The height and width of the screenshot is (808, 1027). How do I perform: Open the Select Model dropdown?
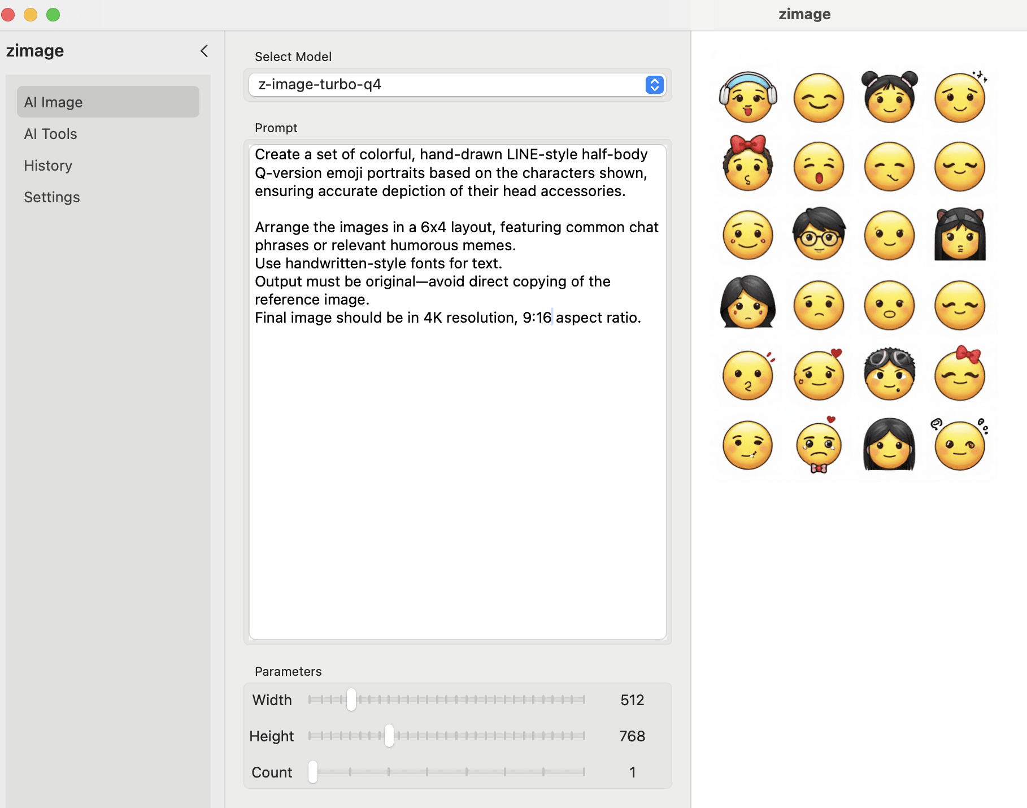click(x=446, y=85)
